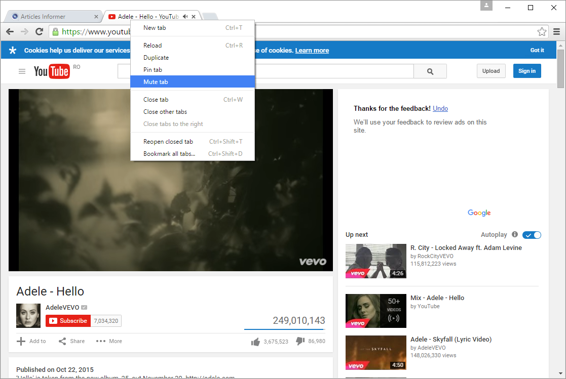Choose Close tab from the context menu
566x379 pixels.
point(193,100)
